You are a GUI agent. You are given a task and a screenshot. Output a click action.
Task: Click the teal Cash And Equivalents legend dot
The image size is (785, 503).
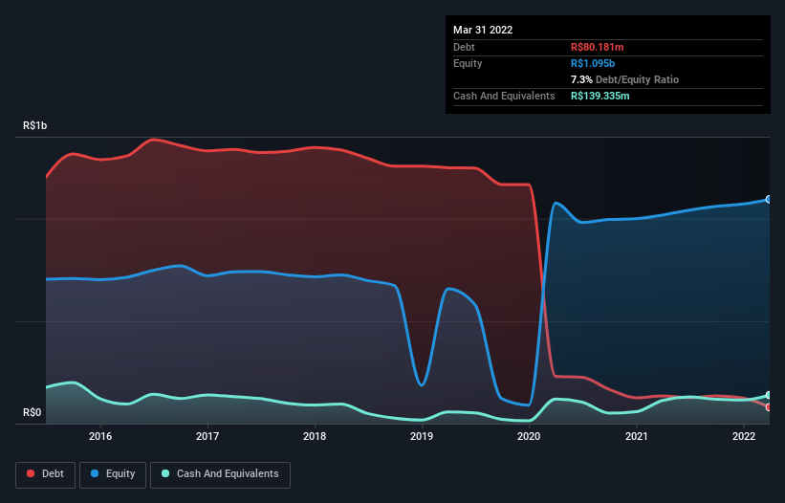(x=165, y=473)
